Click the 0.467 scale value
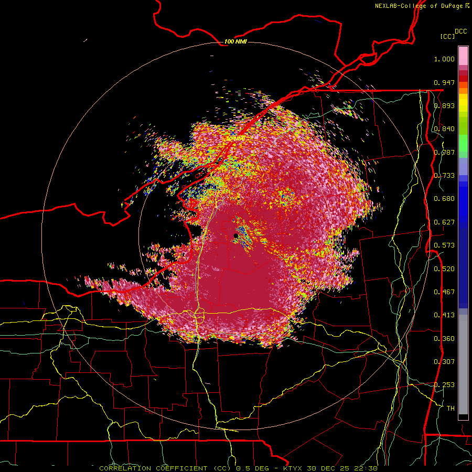The height and width of the screenshot is (472, 472). 444,292
